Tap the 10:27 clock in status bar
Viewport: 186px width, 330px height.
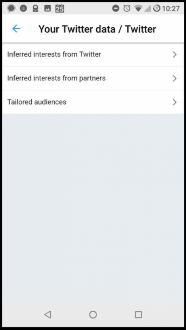tap(171, 9)
